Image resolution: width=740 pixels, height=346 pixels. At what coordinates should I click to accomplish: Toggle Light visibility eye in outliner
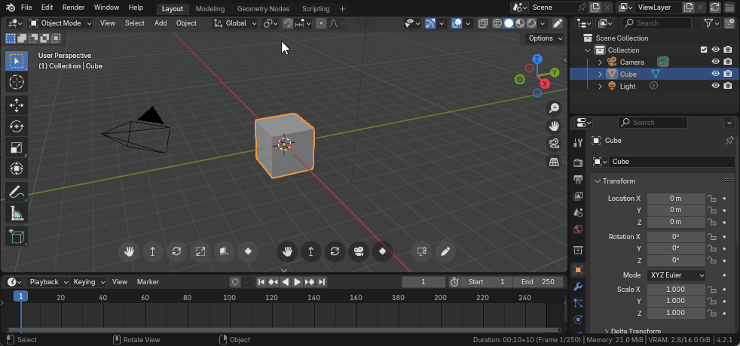pyautogui.click(x=715, y=86)
